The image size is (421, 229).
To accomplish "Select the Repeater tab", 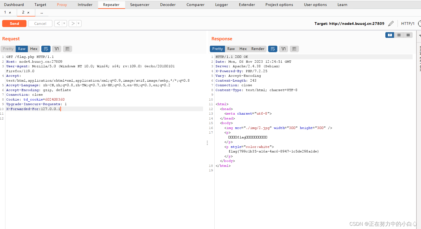I will tap(111, 5).
